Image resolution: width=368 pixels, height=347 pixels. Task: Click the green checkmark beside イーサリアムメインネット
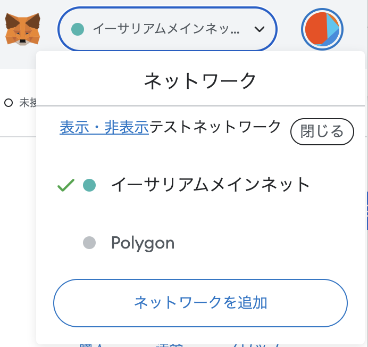[66, 185]
